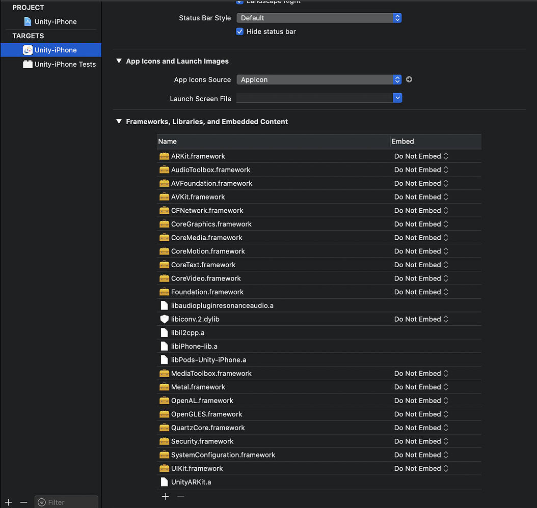
Task: Select the ARKit.framework toolbox icon
Action: coord(165,156)
